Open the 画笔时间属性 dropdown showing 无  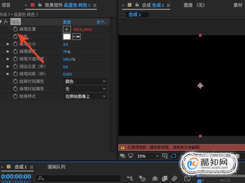[x=85, y=89]
